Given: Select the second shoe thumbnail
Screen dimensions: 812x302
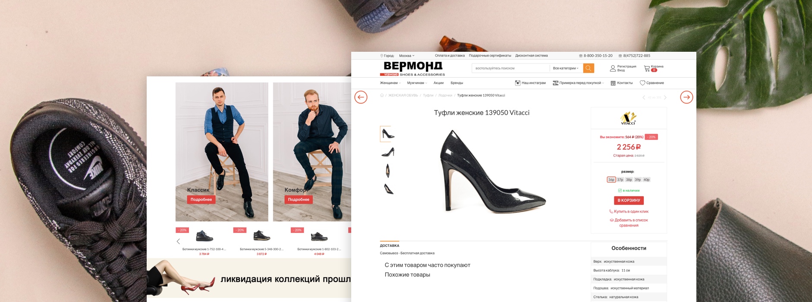Looking at the screenshot, I should (388, 152).
